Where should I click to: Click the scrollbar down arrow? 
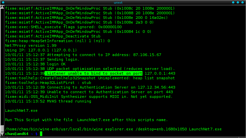click(x=2, y=134)
